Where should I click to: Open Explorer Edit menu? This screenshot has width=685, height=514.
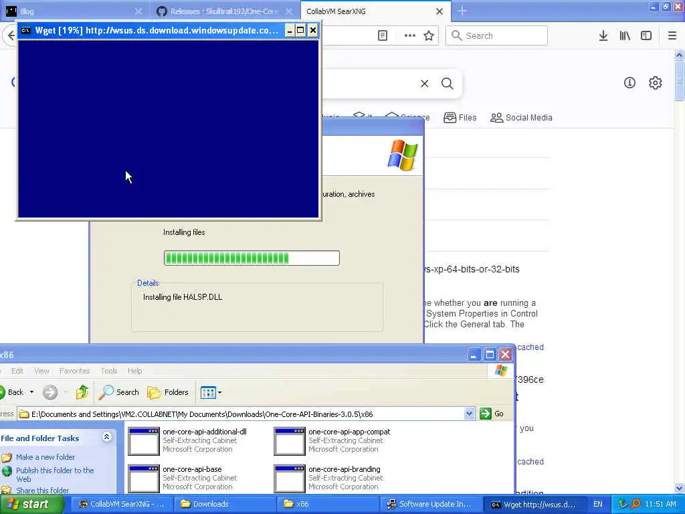(17, 371)
